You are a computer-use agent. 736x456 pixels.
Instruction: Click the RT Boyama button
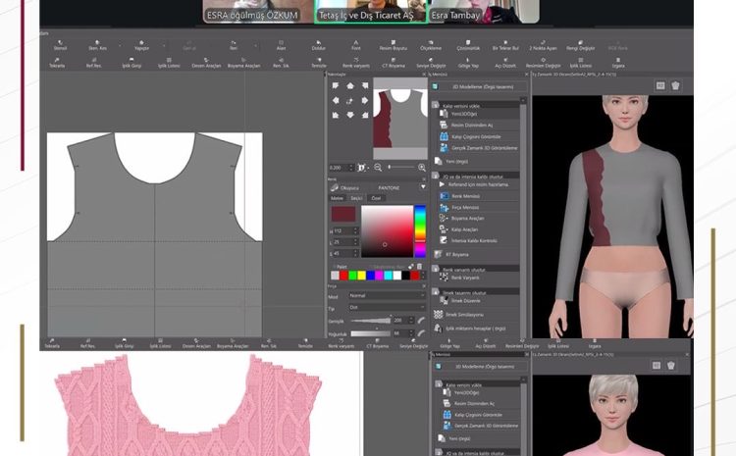click(x=457, y=254)
